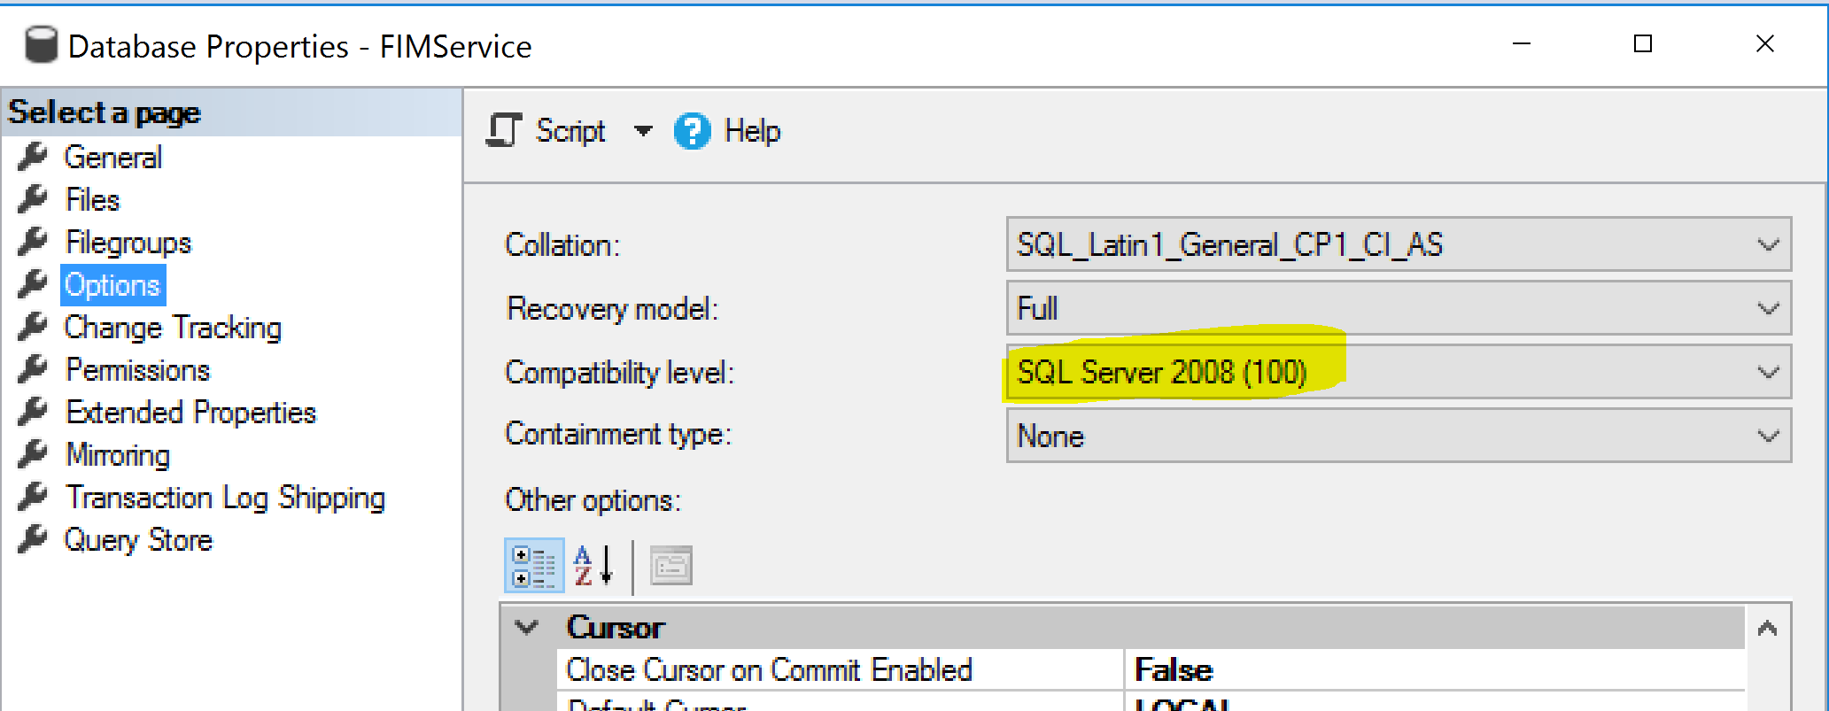Screen dimensions: 1829x711
Task: Open the Compatibility level dropdown
Action: coord(1399,372)
